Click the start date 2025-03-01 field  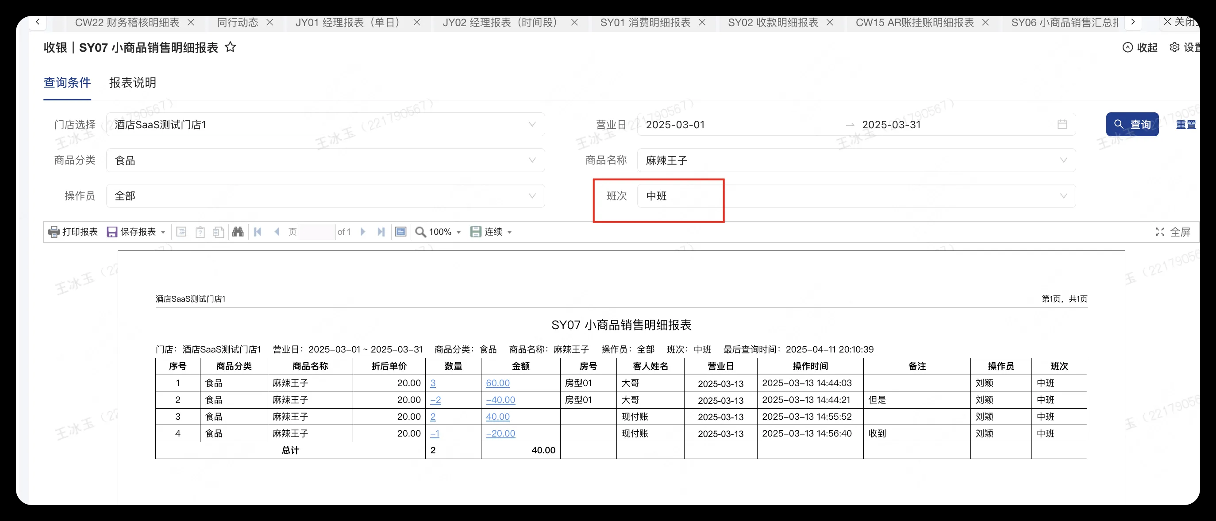click(675, 125)
